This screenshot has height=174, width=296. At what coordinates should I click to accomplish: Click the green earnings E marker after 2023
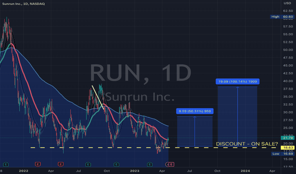pyautogui.click(x=150, y=165)
